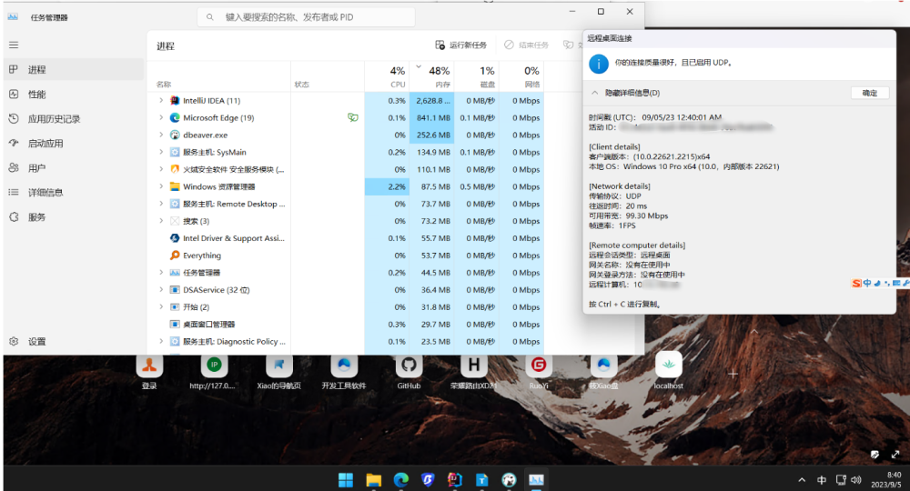Expand the 搜索 (3) process
The image size is (910, 491).
[x=161, y=221]
